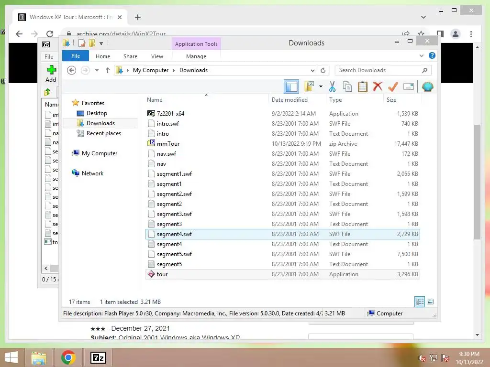Select the intro.swf file
The width and height of the screenshot is (490, 367).
pos(282,124)
